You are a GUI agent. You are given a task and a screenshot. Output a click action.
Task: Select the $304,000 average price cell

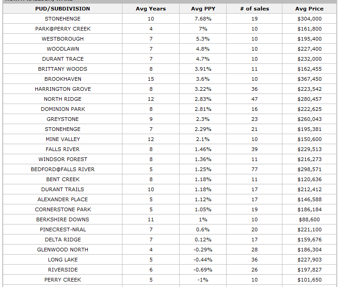(309, 19)
